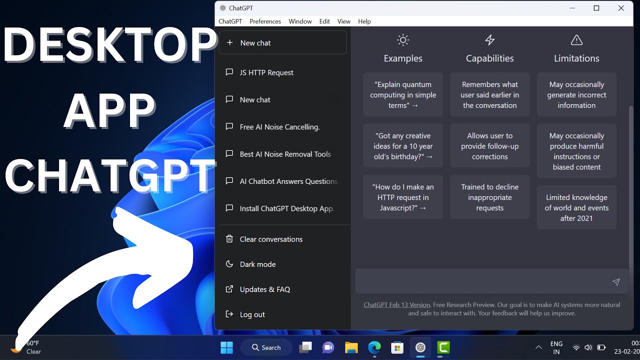Open Task View on the taskbar

point(305,347)
